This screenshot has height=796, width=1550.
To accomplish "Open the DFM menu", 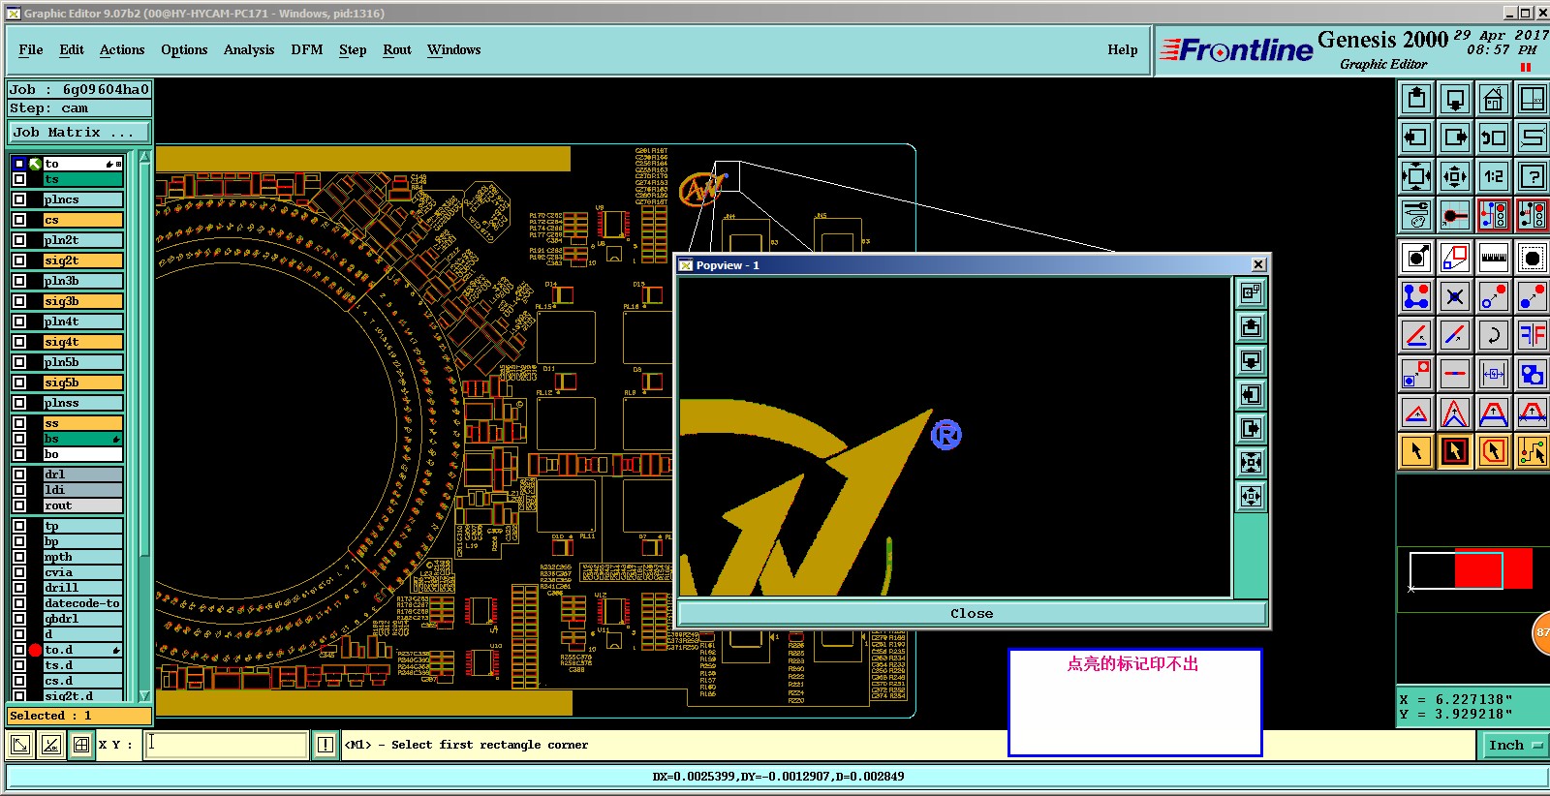I will tap(307, 49).
